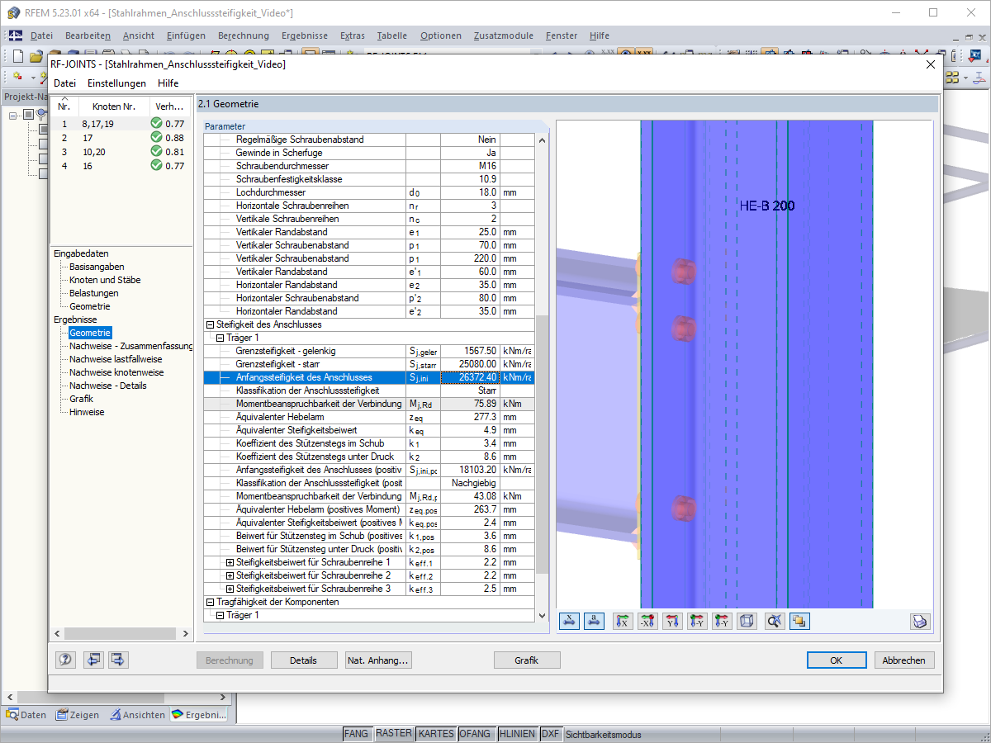Screen dimensions: 991x743
Task: Collapse Träger 1 under Steifigkeit des Anschlusses
Action: pyautogui.click(x=220, y=338)
